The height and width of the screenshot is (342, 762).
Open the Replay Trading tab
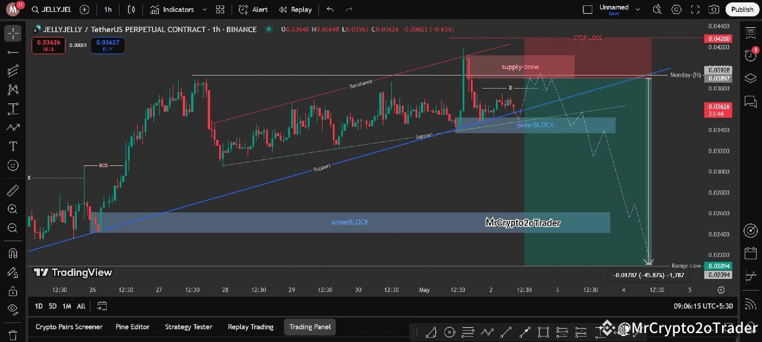(251, 327)
